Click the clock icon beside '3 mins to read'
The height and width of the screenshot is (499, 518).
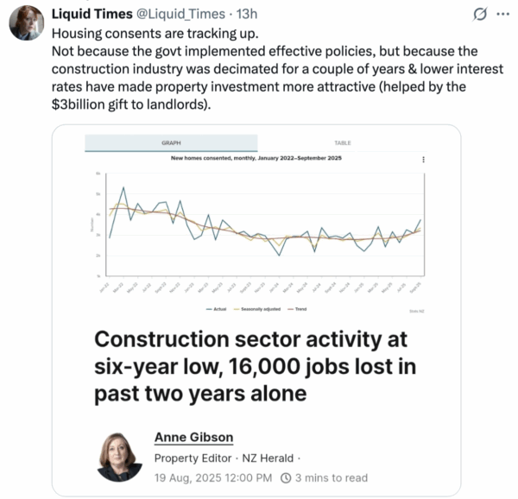(286, 477)
